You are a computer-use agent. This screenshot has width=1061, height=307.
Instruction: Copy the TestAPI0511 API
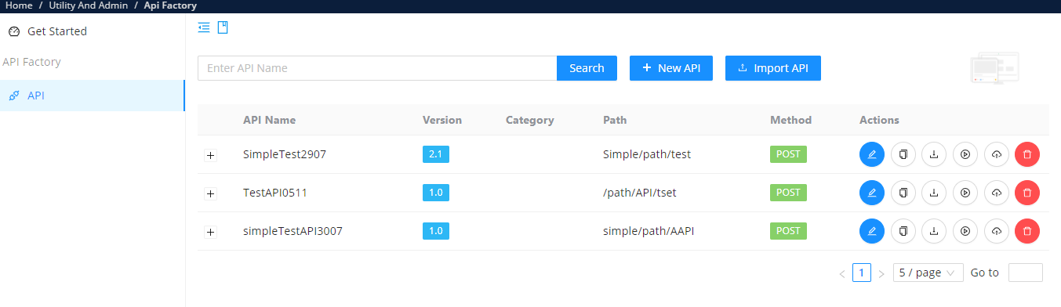(x=903, y=193)
